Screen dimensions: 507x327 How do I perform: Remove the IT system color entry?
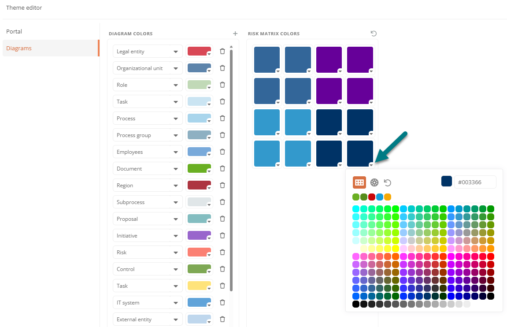point(222,302)
